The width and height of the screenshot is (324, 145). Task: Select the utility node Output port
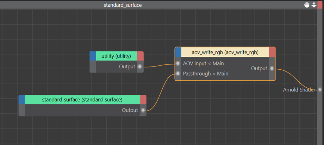[140, 67]
